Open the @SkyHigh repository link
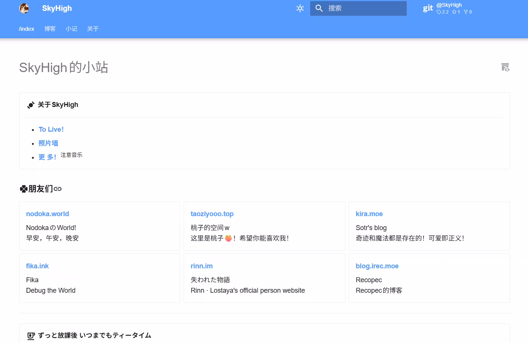Viewport: 528px width, 343px height. [449, 5]
